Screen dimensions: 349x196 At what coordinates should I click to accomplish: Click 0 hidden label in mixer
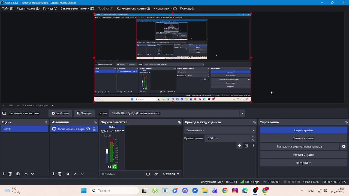click(x=108, y=174)
